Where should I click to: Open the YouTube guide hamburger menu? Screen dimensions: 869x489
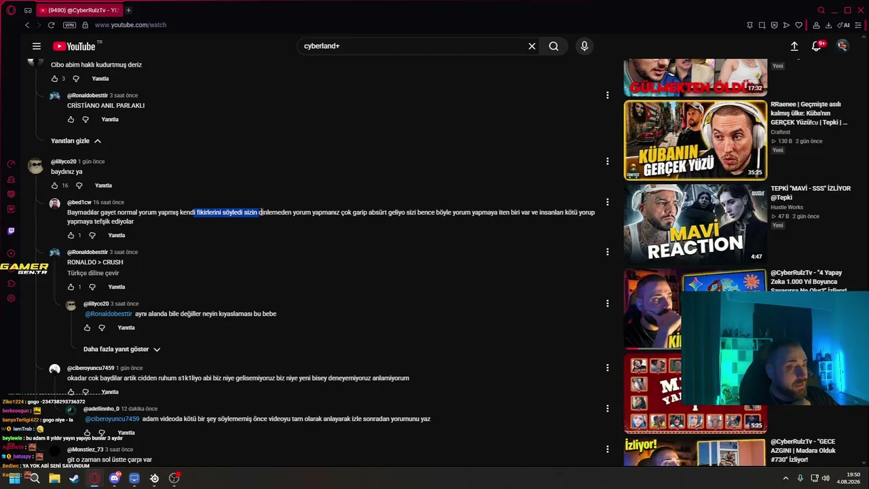pos(37,46)
